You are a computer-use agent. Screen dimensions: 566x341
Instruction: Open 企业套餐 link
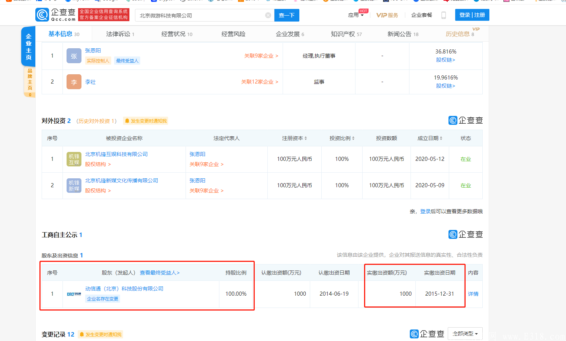click(422, 15)
